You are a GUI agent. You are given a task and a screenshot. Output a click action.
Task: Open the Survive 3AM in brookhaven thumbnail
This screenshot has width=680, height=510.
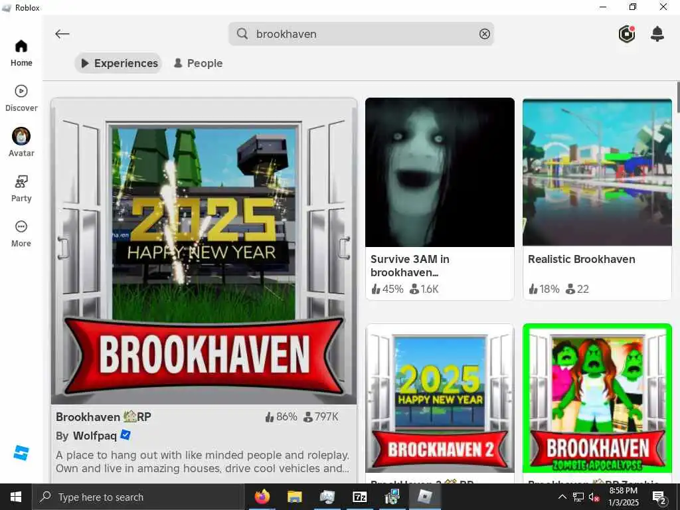(x=440, y=172)
